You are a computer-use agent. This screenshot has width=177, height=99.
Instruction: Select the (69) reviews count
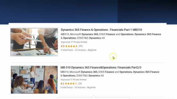click(x=80, y=46)
